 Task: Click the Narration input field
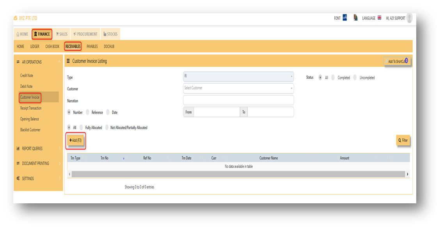(x=238, y=100)
